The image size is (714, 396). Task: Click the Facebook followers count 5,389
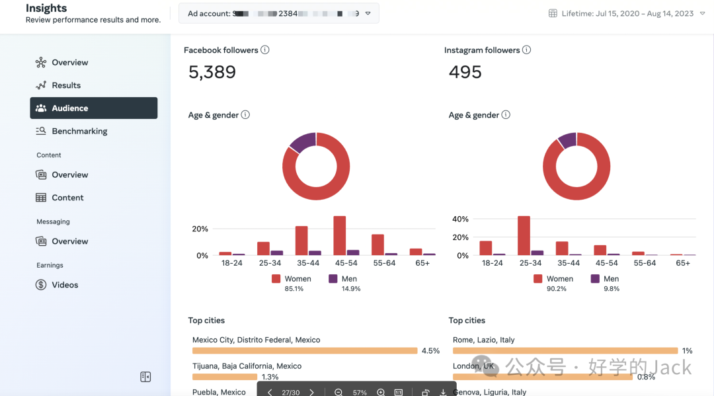click(212, 72)
